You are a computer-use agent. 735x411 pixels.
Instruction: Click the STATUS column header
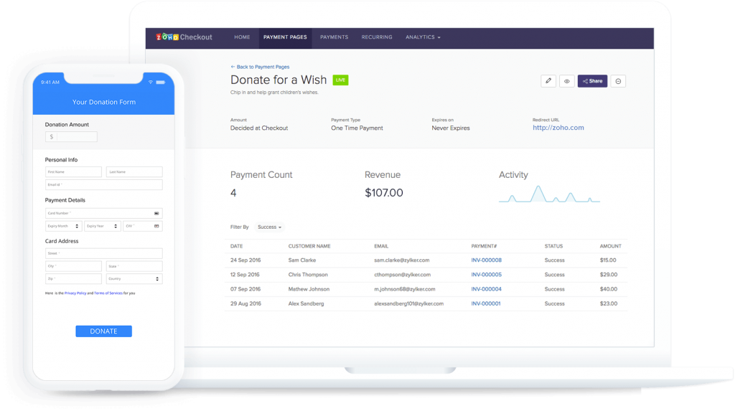(553, 246)
